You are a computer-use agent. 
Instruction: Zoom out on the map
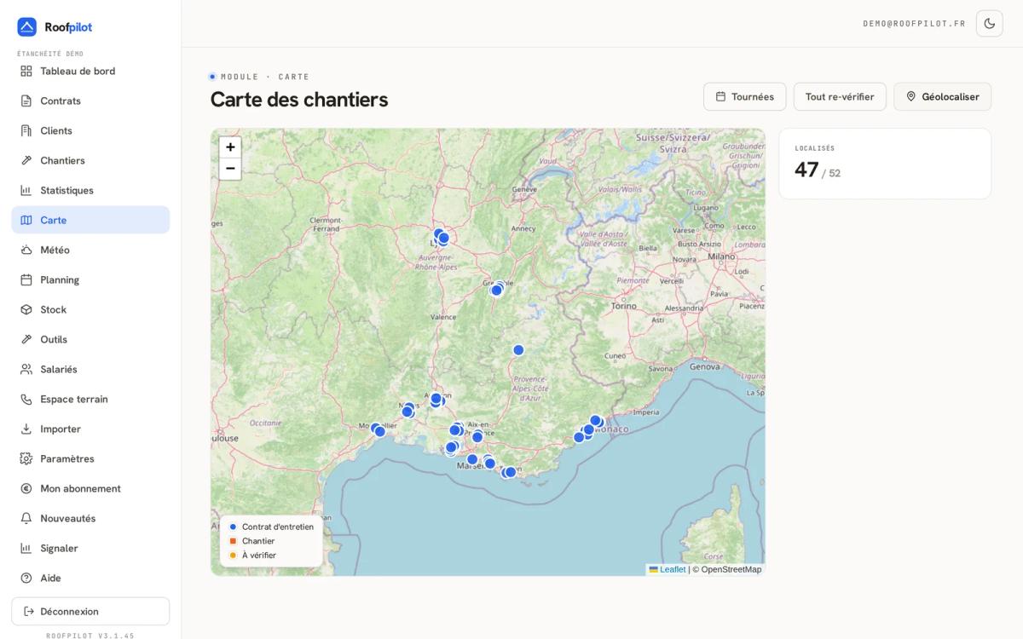point(230,169)
